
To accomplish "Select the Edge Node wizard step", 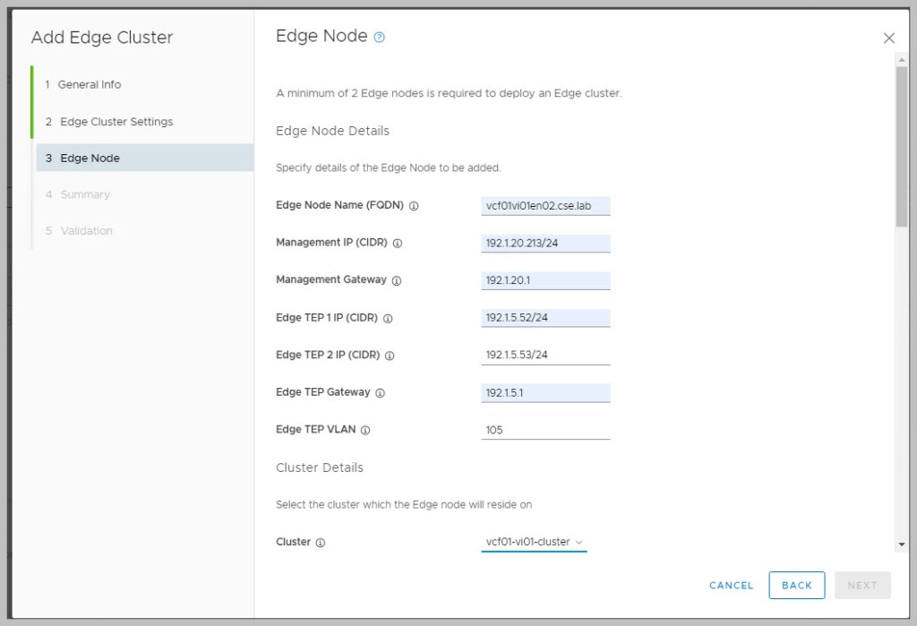I will pos(90,159).
